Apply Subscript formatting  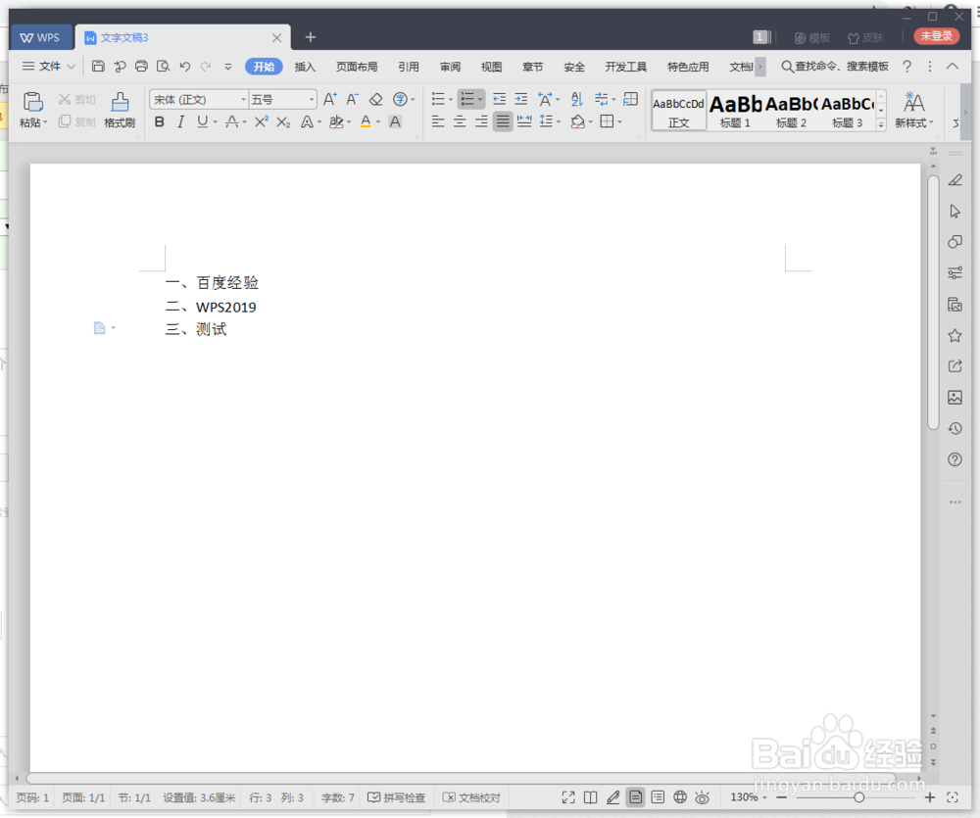pyautogui.click(x=283, y=121)
